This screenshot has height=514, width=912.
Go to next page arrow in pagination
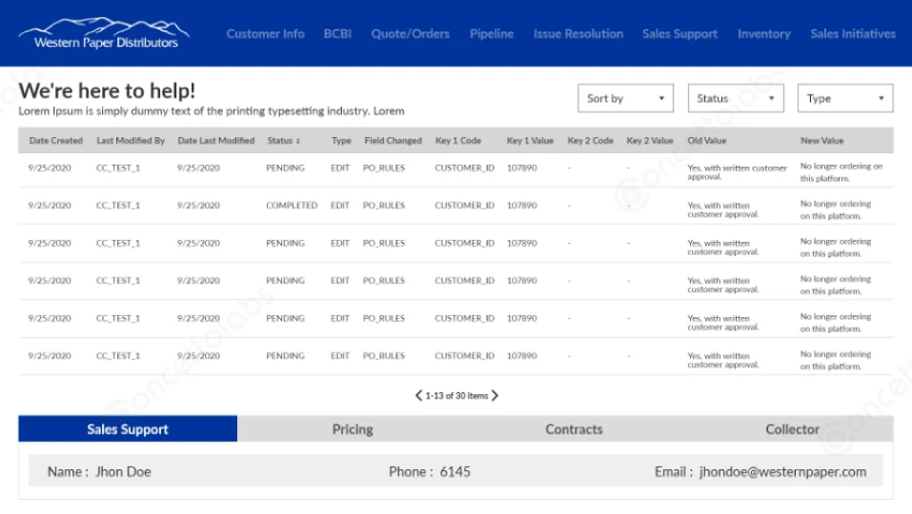(495, 395)
